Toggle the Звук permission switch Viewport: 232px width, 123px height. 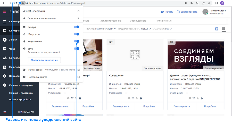[x=77, y=49]
